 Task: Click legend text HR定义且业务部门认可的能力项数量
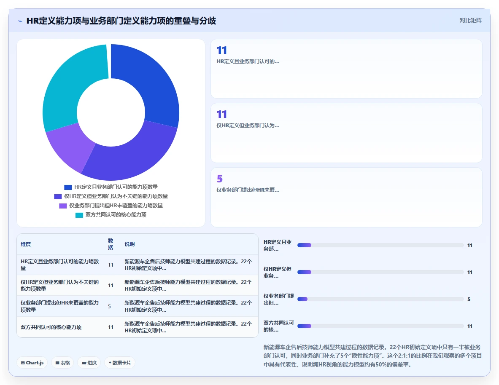click(x=116, y=187)
